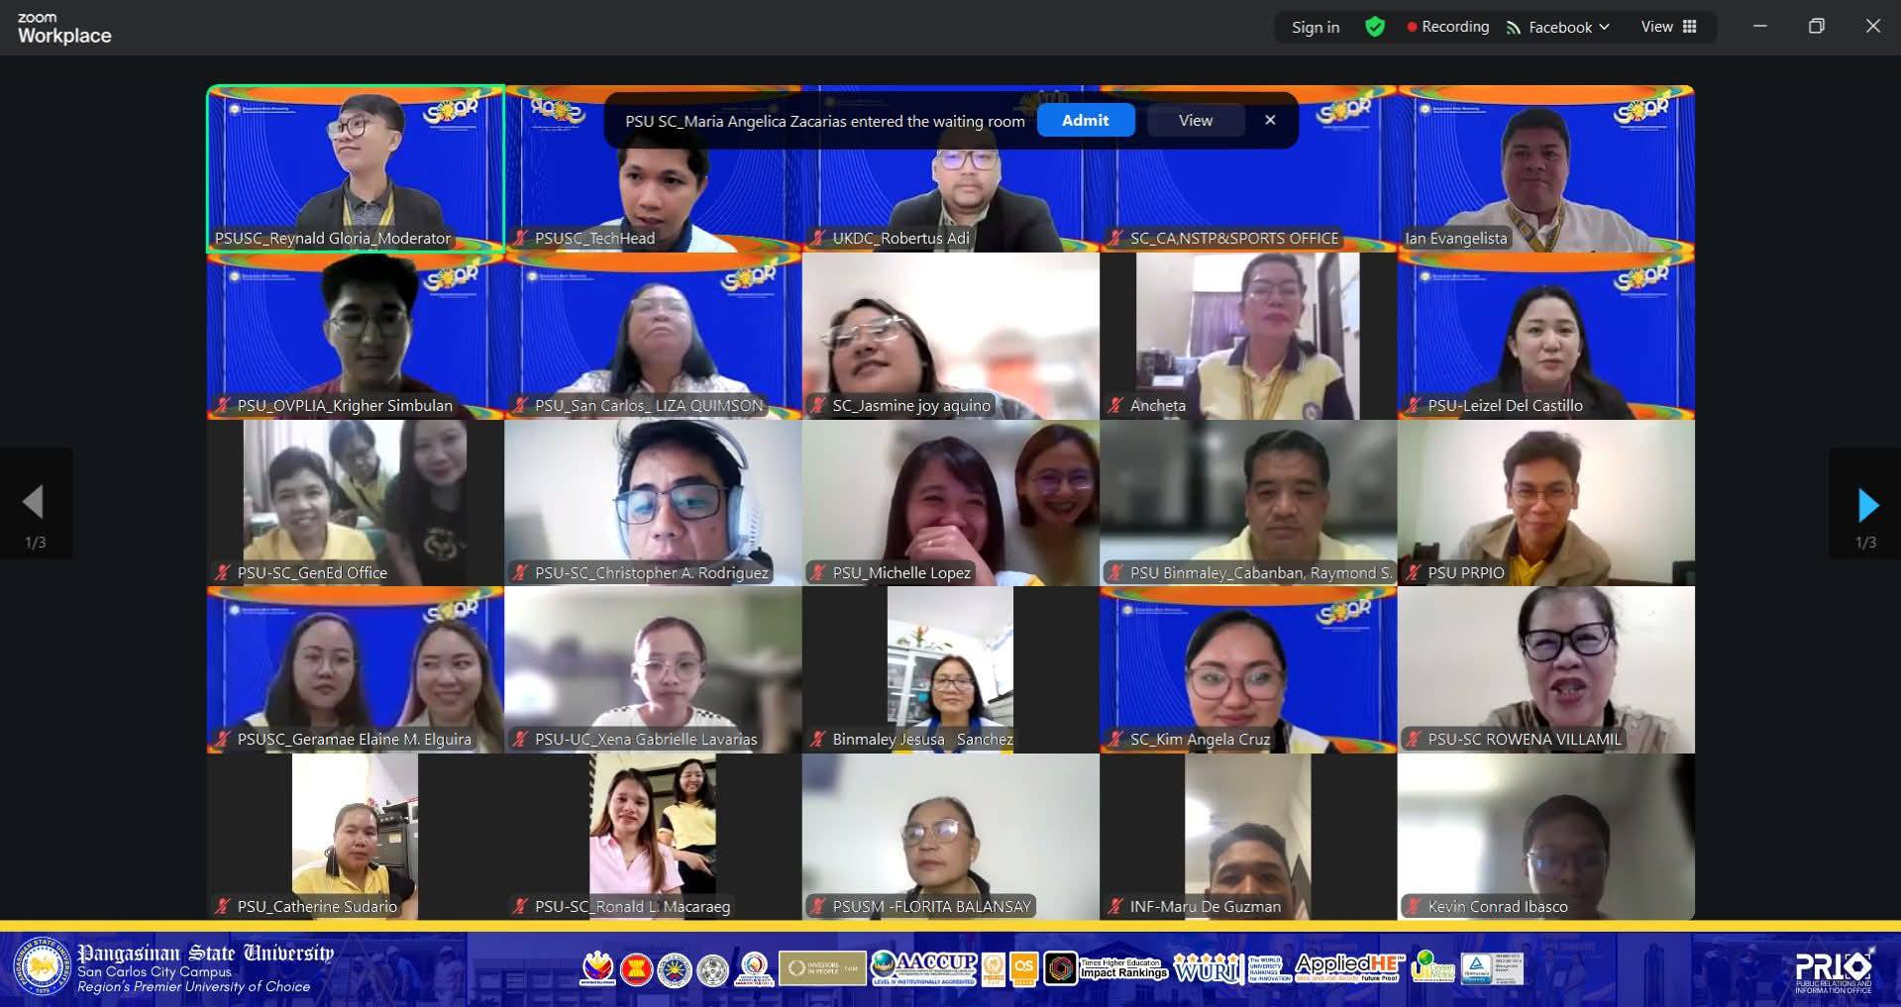Click muted mic icon on PSU_Michelle Lopez
Image resolution: width=1901 pixels, height=1007 pixels.
point(818,572)
